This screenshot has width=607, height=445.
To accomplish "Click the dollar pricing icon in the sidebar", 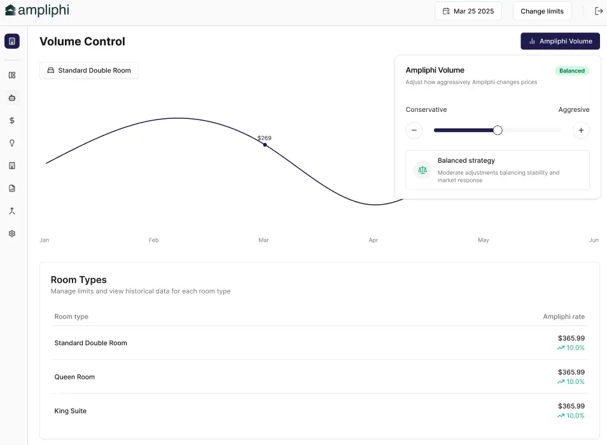I will click(11, 120).
